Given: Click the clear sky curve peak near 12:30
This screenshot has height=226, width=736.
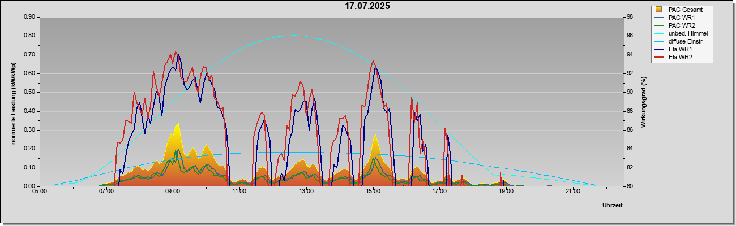Looking at the screenshot, I should coord(293,36).
